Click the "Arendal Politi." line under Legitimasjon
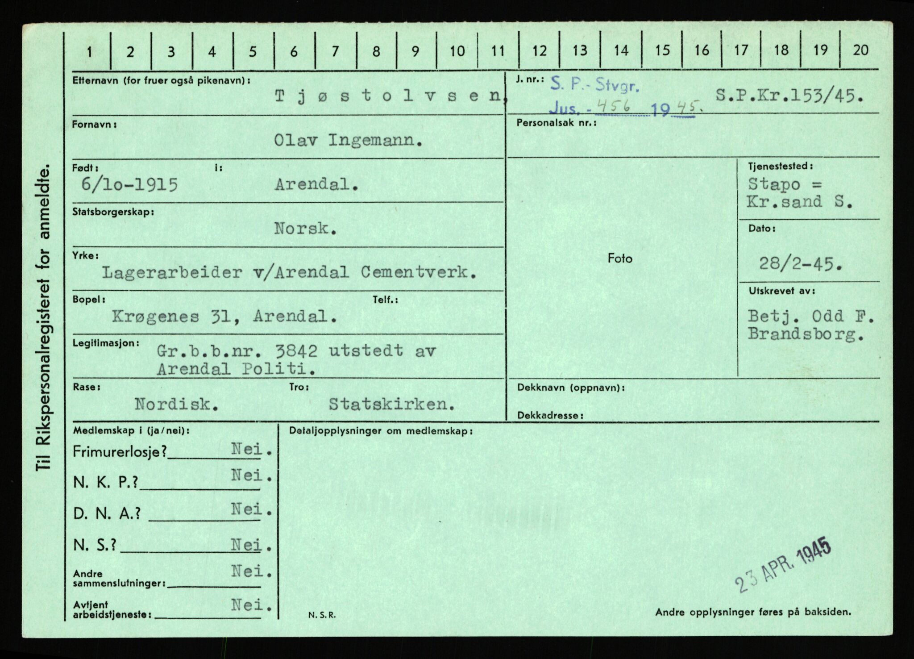Viewport: 914px width, 659px height. (237, 369)
